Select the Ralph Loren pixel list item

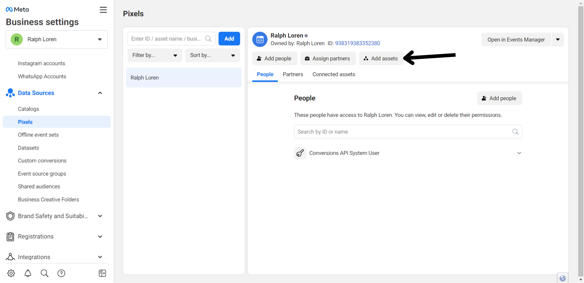click(184, 78)
